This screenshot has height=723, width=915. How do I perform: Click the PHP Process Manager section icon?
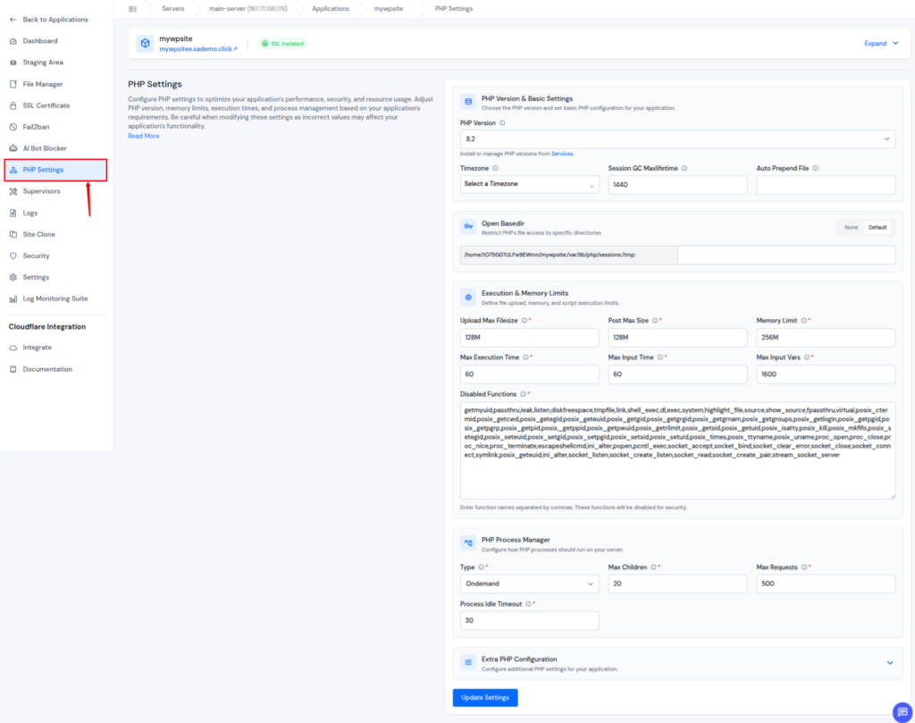point(469,542)
